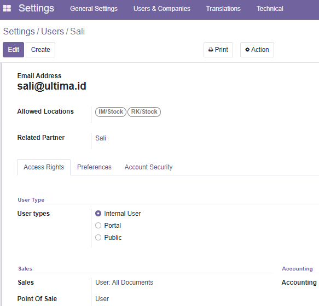The image size is (319, 306).
Task: Click the IM/Stock location tag
Action: (111, 112)
